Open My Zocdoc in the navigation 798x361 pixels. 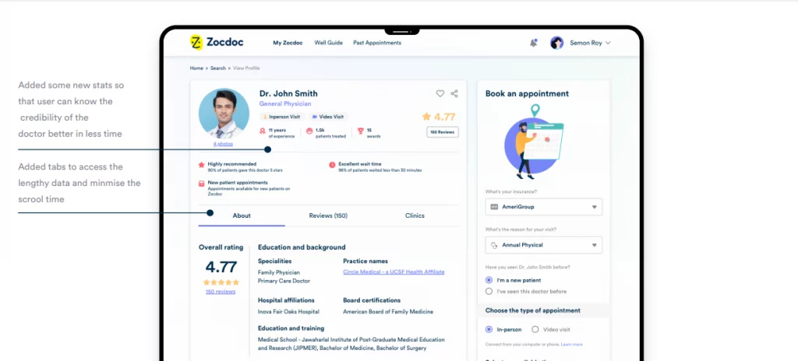click(288, 44)
